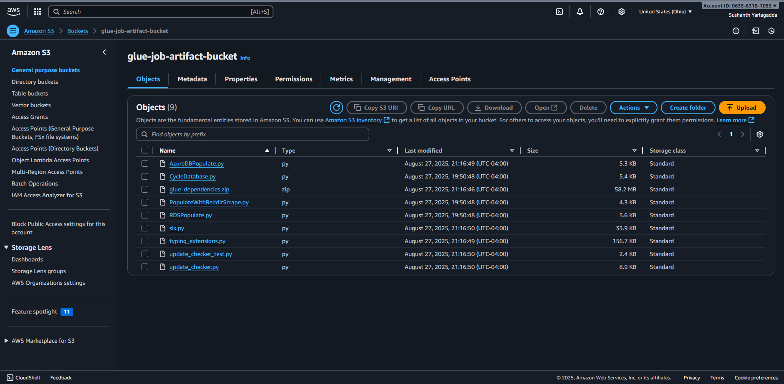Go to previous page of objects
Viewport: 784px width, 384px height.
[719, 134]
